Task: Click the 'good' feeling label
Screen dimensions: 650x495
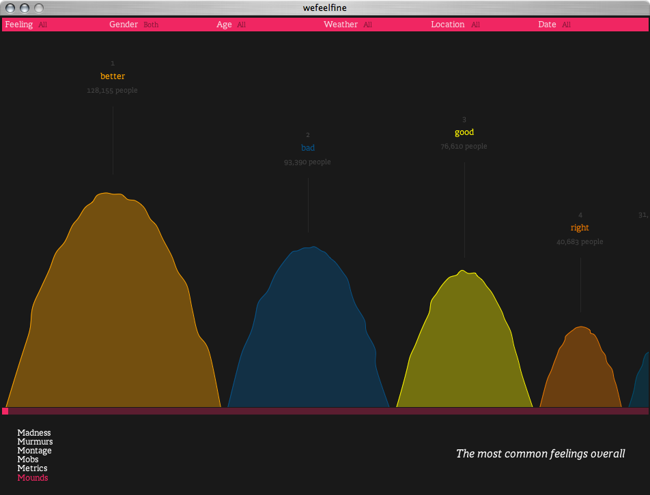Action: click(x=464, y=132)
